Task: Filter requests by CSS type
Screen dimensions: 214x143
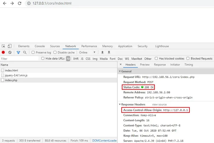Action: click(88, 59)
